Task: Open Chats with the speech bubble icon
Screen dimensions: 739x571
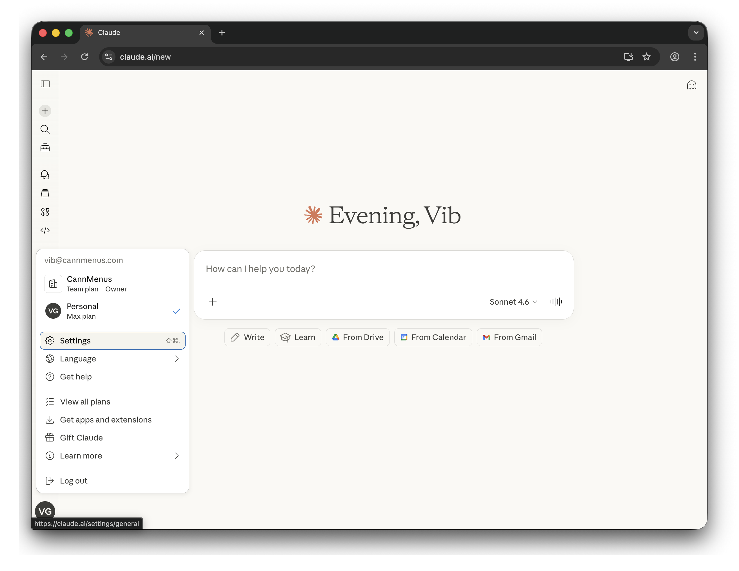Action: pos(45,175)
